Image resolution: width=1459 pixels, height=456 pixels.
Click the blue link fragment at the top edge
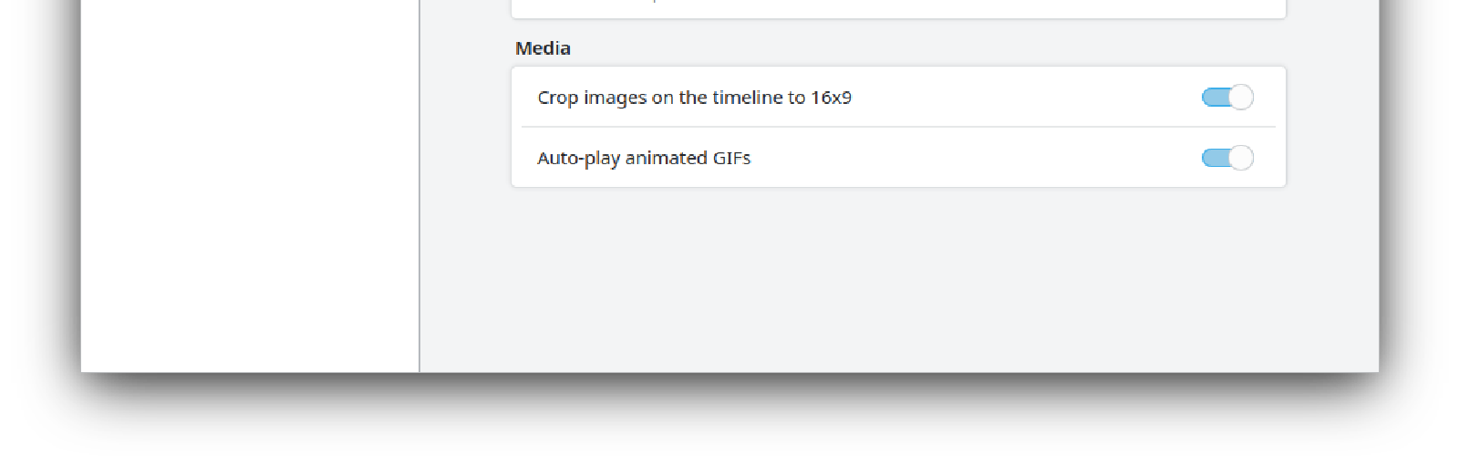pyautogui.click(x=655, y=2)
